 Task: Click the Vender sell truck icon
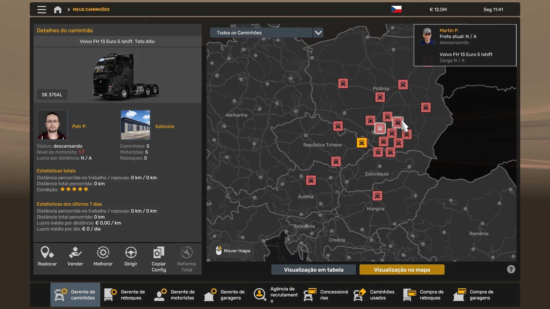pos(75,252)
